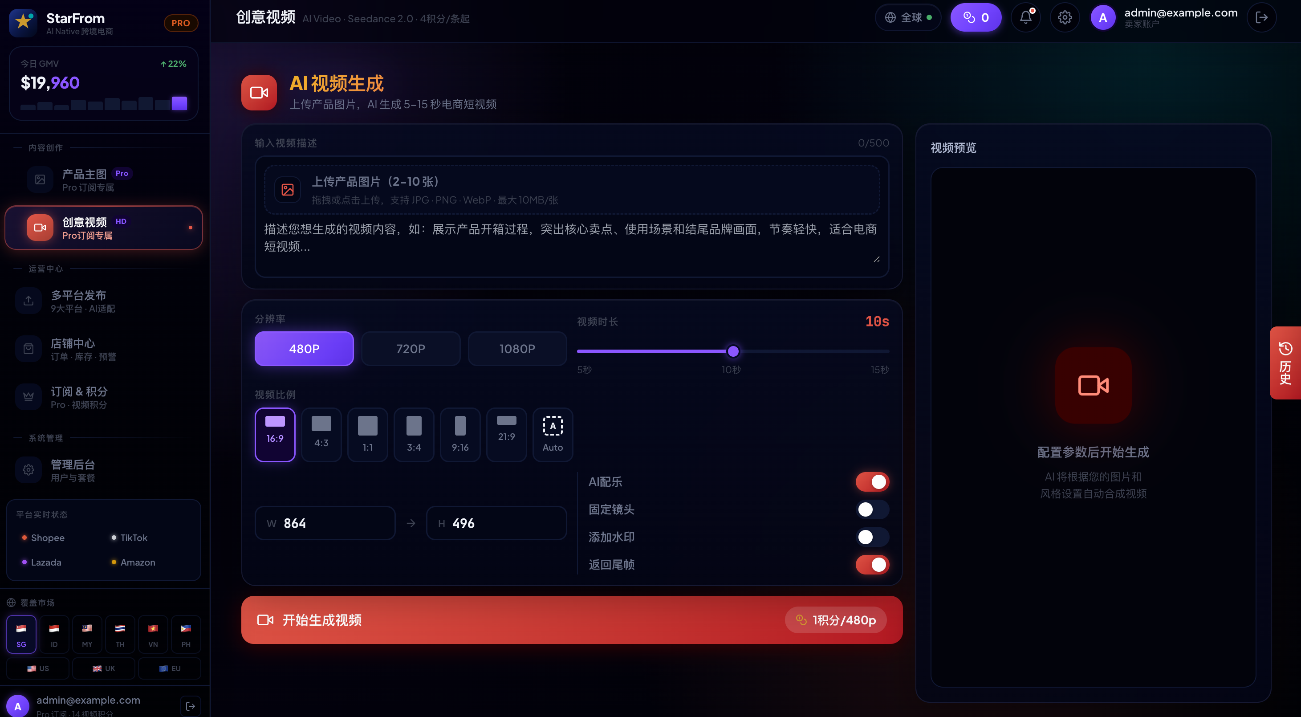
Task: Select Vietnam VN market flag
Action: click(153, 634)
